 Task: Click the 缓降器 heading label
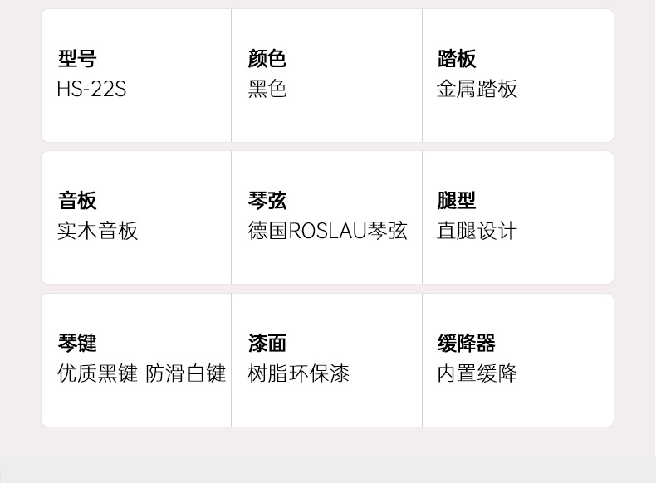pos(466,344)
